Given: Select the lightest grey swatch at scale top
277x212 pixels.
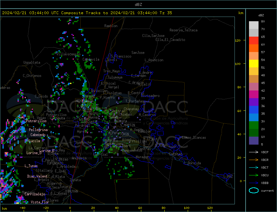Looking at the screenshot, I should [x=254, y=25].
